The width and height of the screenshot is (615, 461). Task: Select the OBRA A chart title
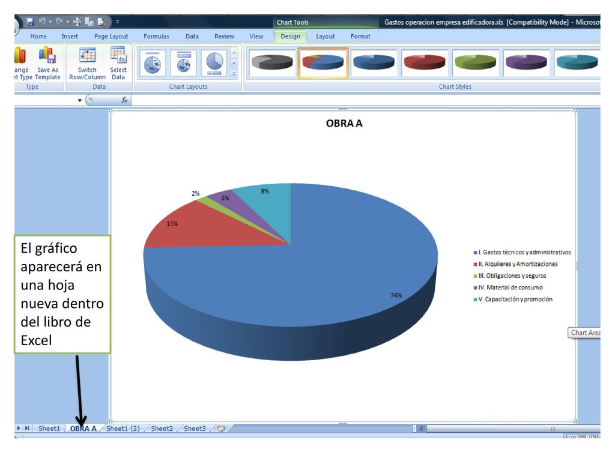pyautogui.click(x=344, y=123)
